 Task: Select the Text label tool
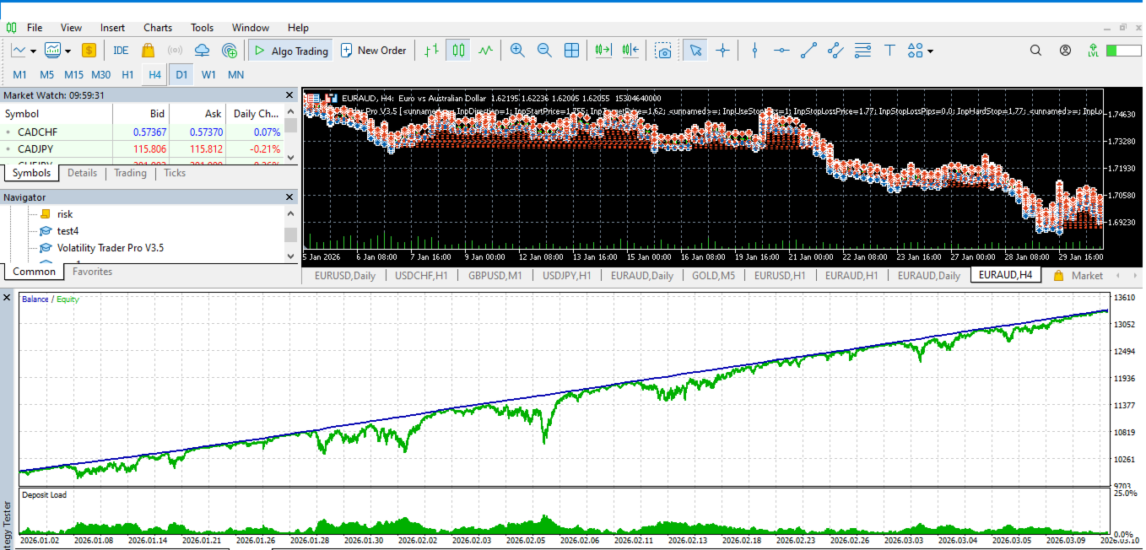click(x=889, y=51)
